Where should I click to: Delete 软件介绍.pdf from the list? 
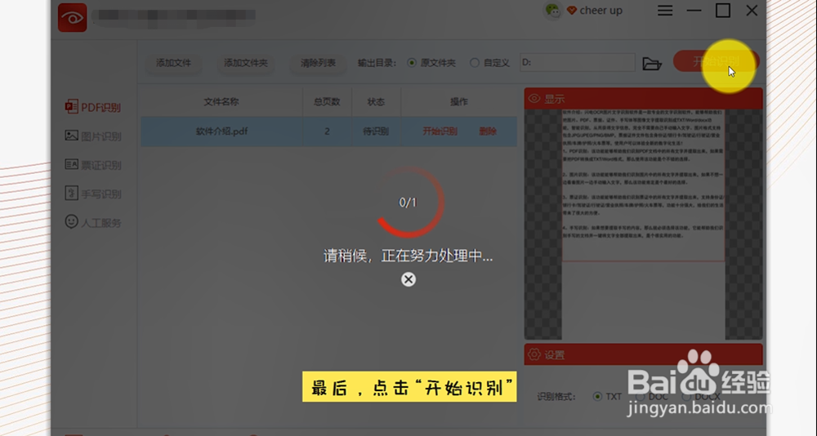click(x=488, y=131)
